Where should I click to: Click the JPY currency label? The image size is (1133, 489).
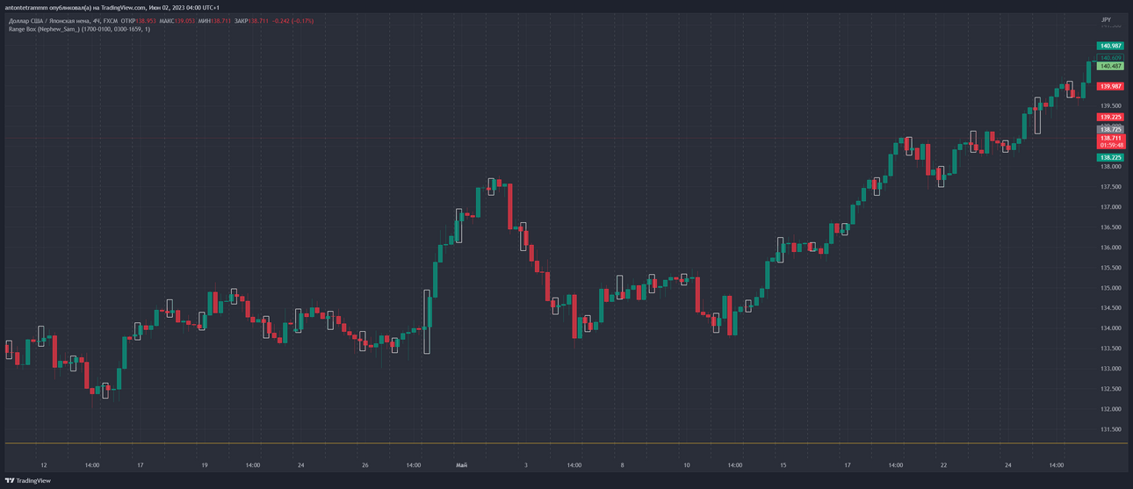click(x=1106, y=19)
